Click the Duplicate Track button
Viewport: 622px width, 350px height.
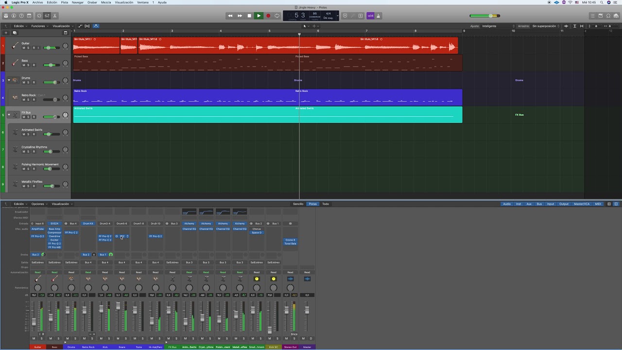tap(14, 33)
